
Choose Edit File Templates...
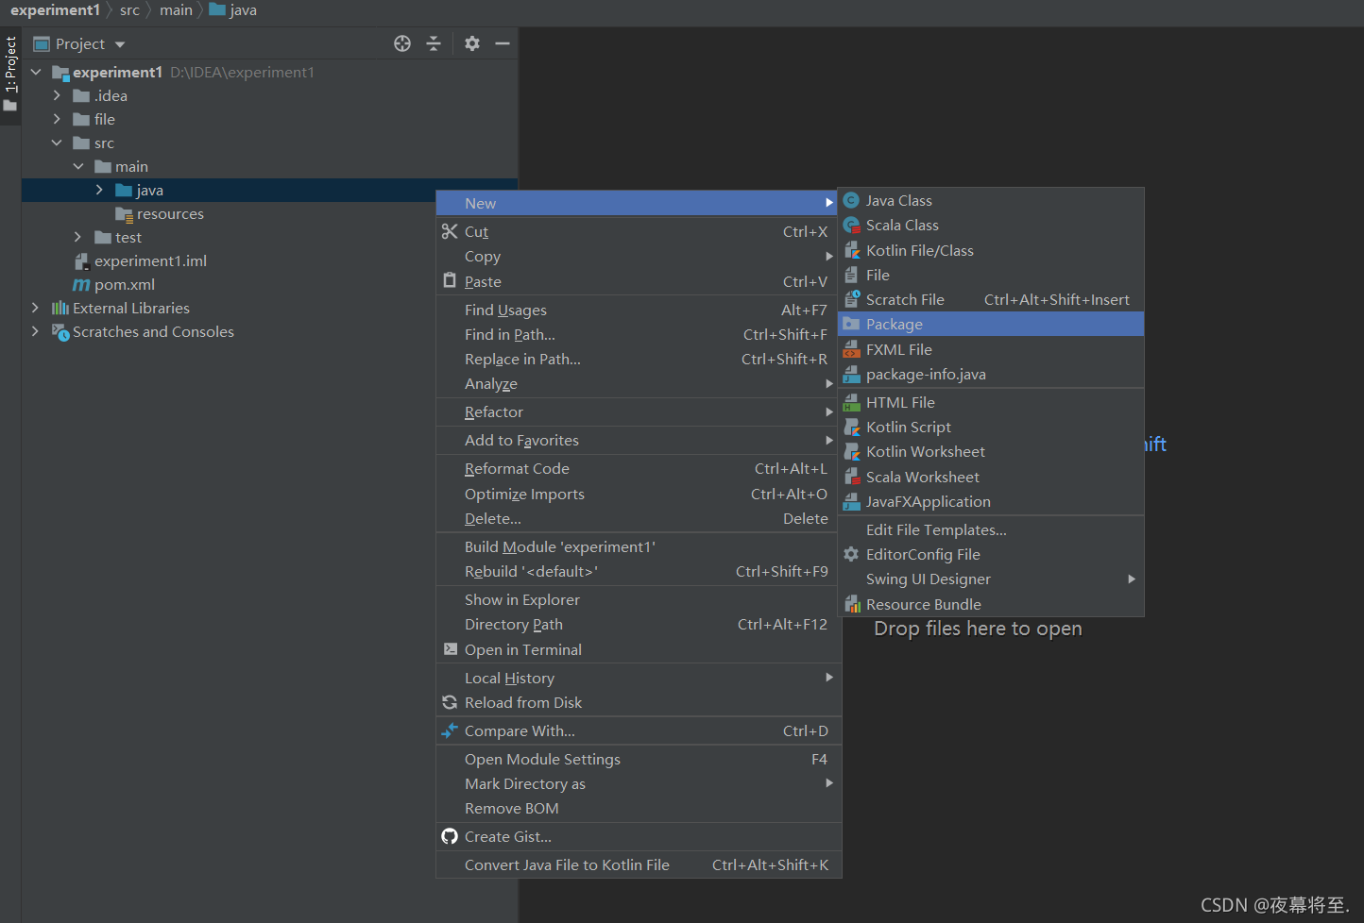pyautogui.click(x=991, y=529)
